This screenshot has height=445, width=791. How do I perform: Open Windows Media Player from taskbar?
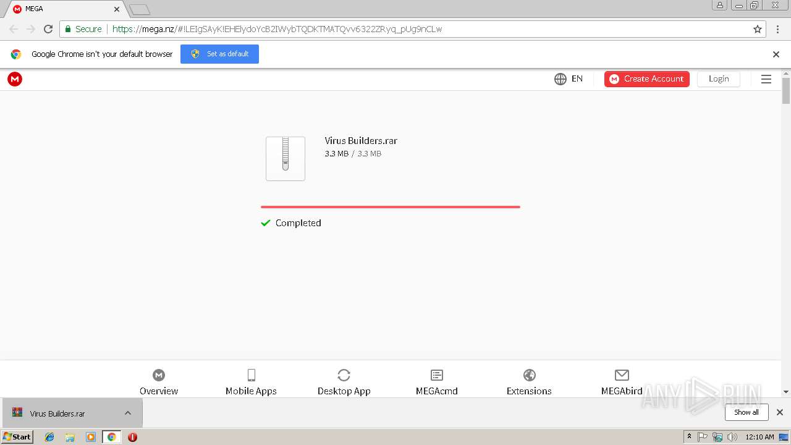point(91,437)
